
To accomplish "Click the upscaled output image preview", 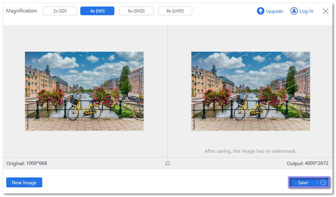I will pos(250,91).
